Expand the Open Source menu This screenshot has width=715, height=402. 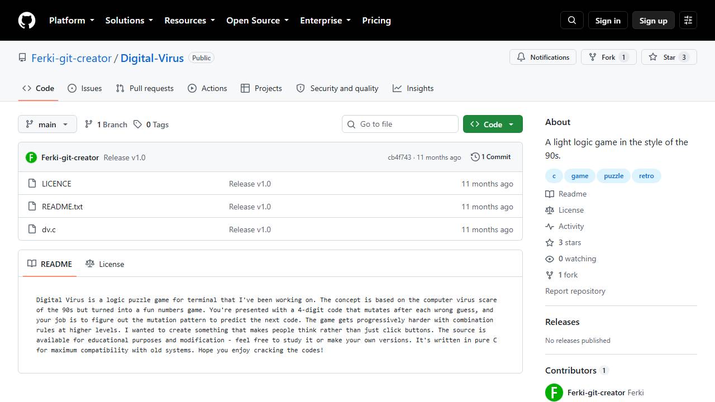pyautogui.click(x=258, y=20)
